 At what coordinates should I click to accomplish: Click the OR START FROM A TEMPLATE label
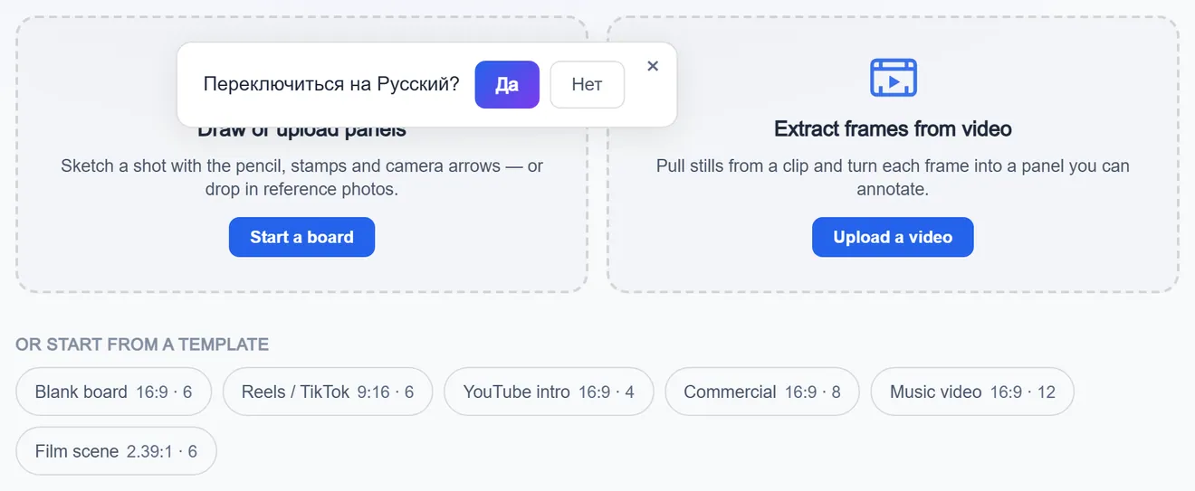click(x=142, y=345)
